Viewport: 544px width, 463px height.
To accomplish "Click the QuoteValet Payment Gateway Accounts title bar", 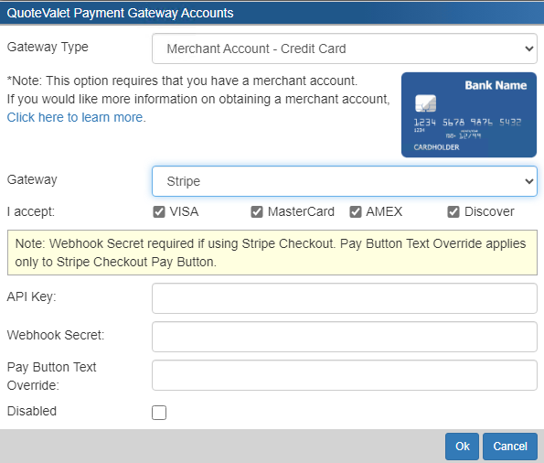I will (x=272, y=13).
